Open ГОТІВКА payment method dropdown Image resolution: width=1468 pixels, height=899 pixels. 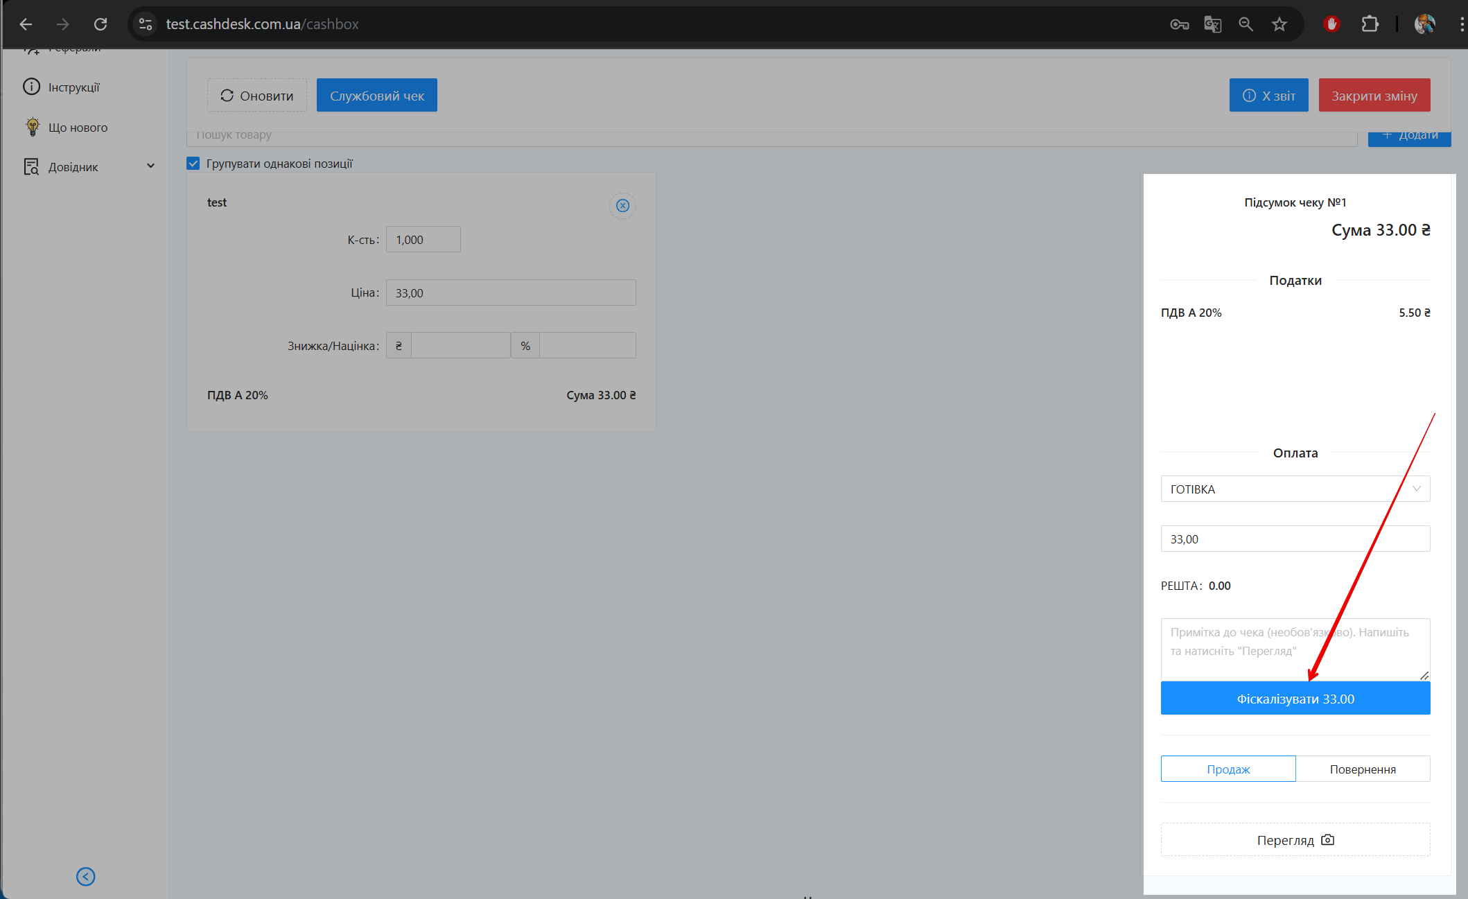point(1295,489)
